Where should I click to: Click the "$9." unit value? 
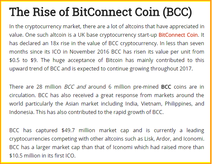34,60
